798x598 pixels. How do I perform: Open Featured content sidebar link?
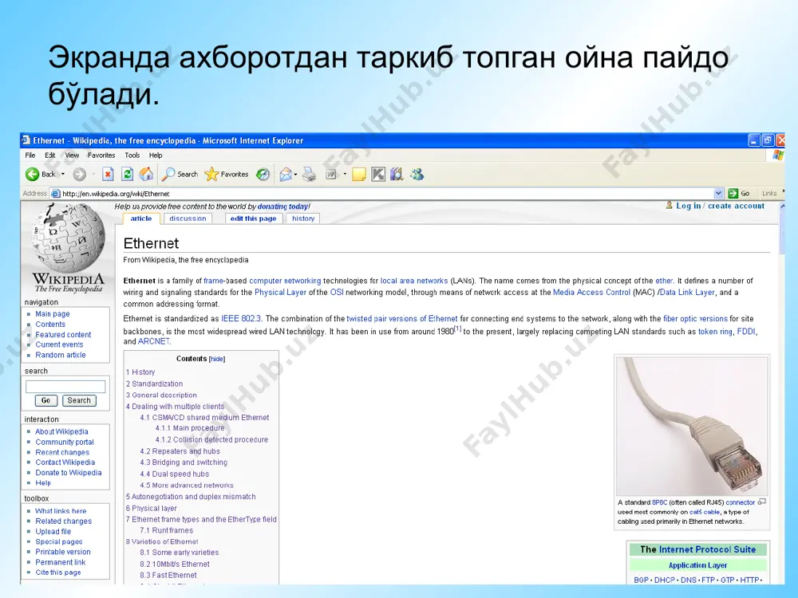pyautogui.click(x=63, y=335)
